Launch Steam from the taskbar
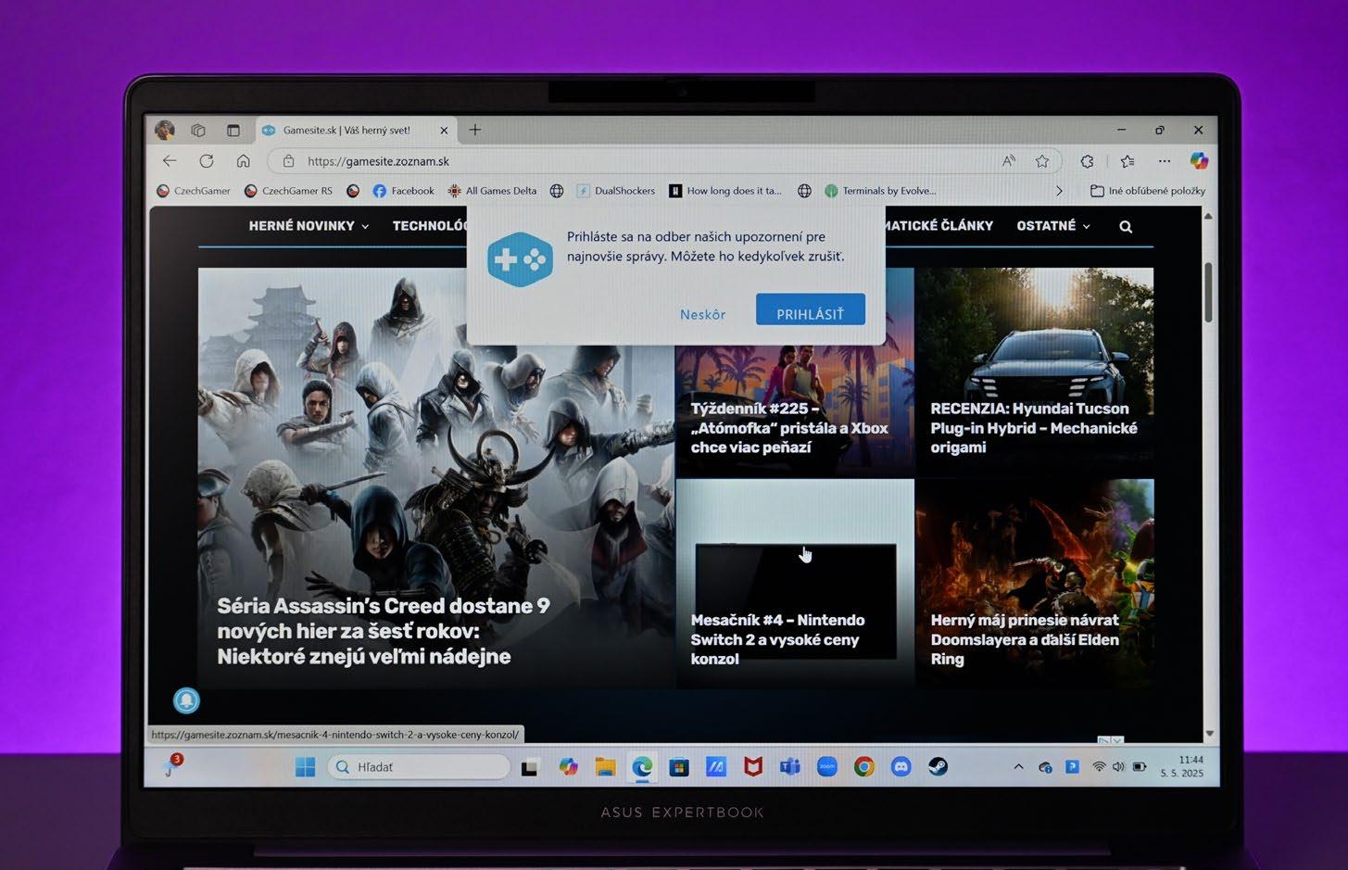This screenshot has width=1348, height=870. [939, 766]
